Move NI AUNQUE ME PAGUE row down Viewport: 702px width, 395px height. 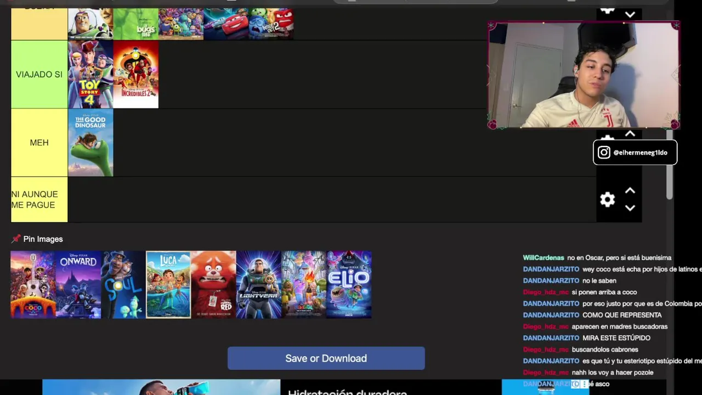[630, 208]
